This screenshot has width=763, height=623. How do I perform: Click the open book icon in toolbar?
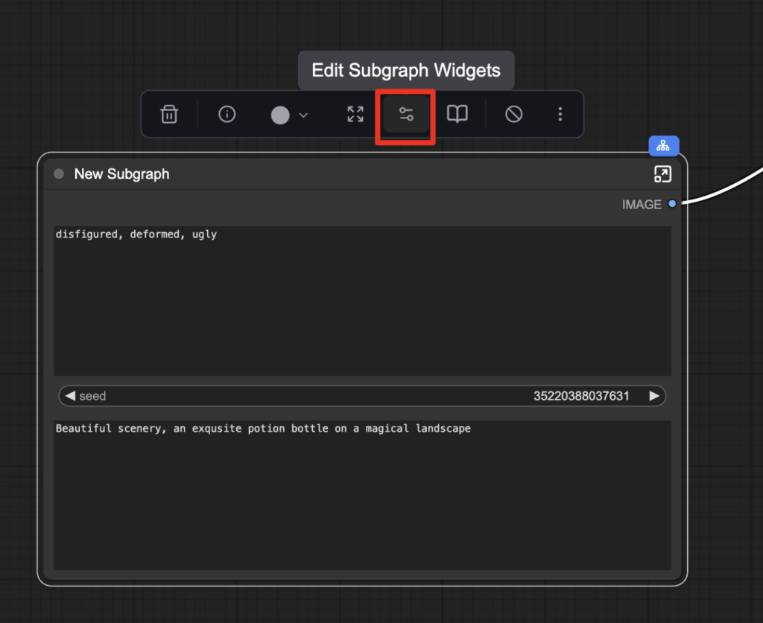tap(457, 115)
